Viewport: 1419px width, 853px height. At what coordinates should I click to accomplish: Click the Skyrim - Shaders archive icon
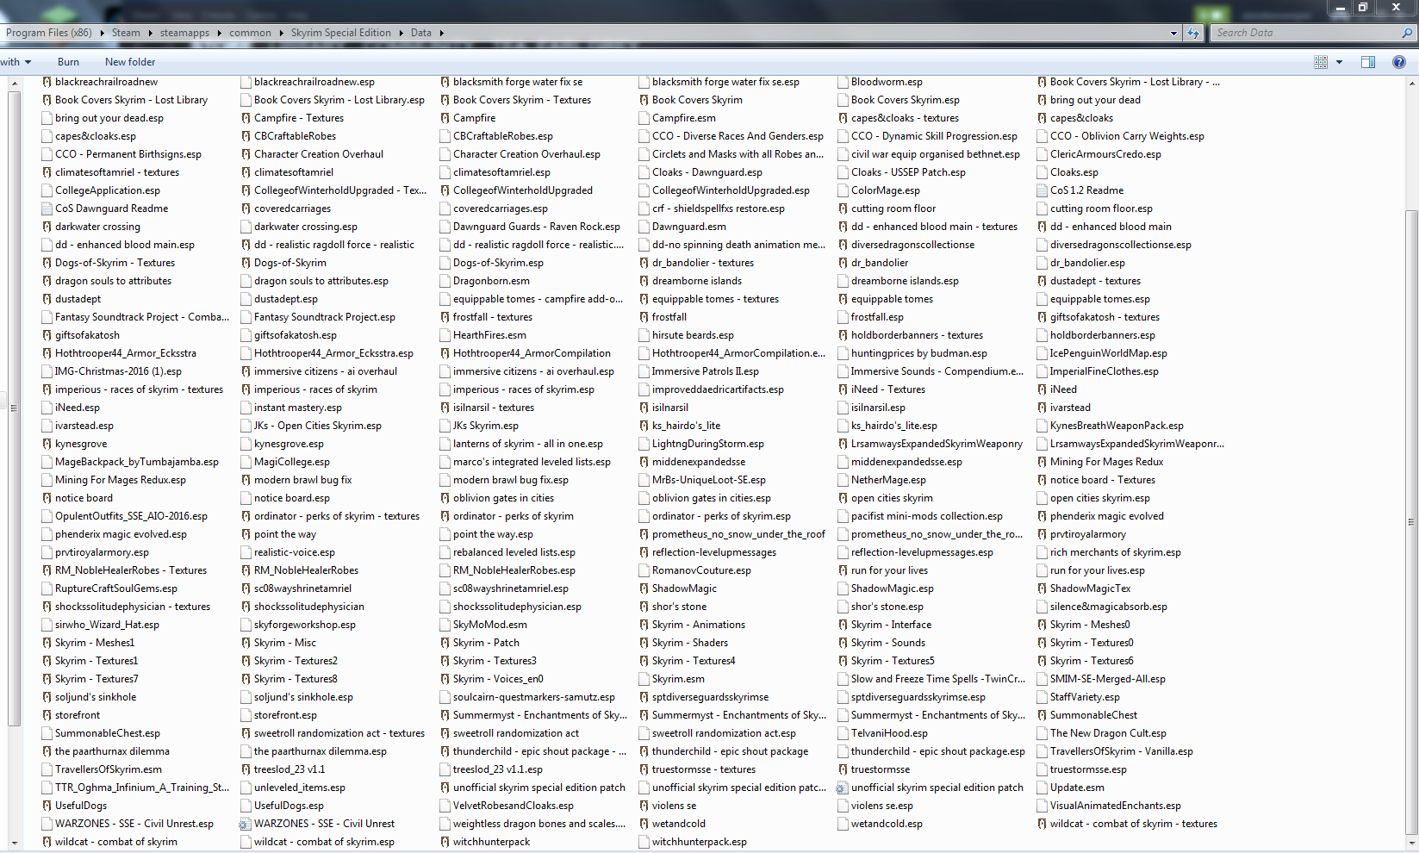click(x=644, y=643)
